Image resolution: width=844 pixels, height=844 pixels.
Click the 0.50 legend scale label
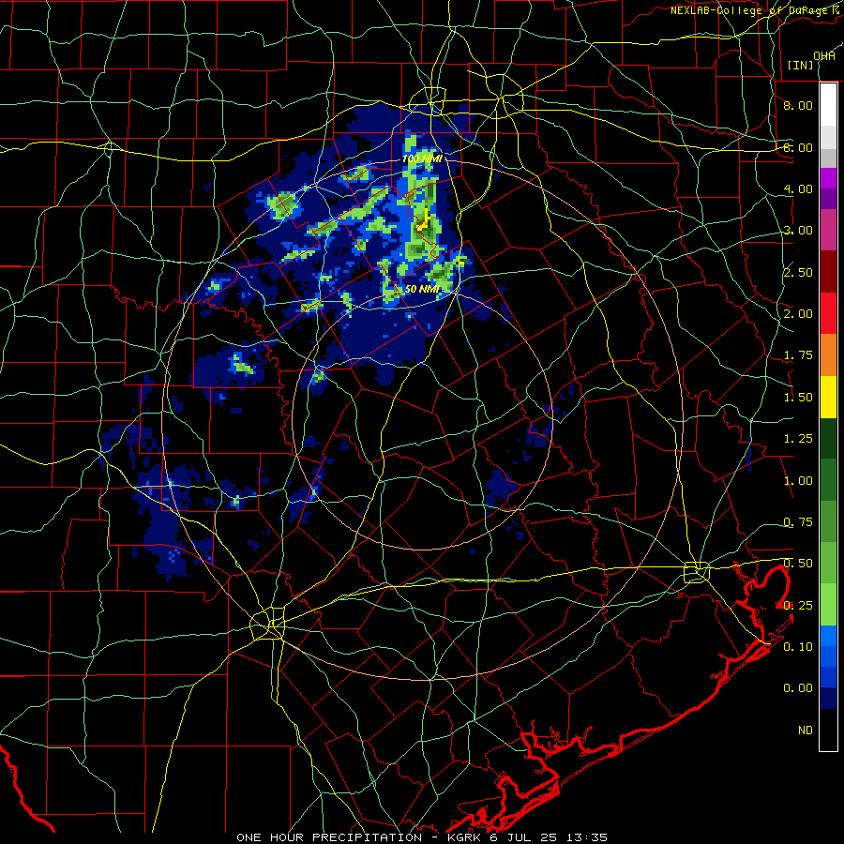pyautogui.click(x=798, y=564)
